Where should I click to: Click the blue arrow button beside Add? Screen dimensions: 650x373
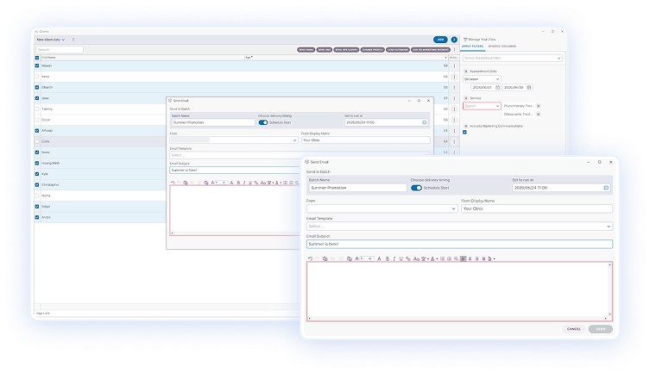click(x=453, y=40)
